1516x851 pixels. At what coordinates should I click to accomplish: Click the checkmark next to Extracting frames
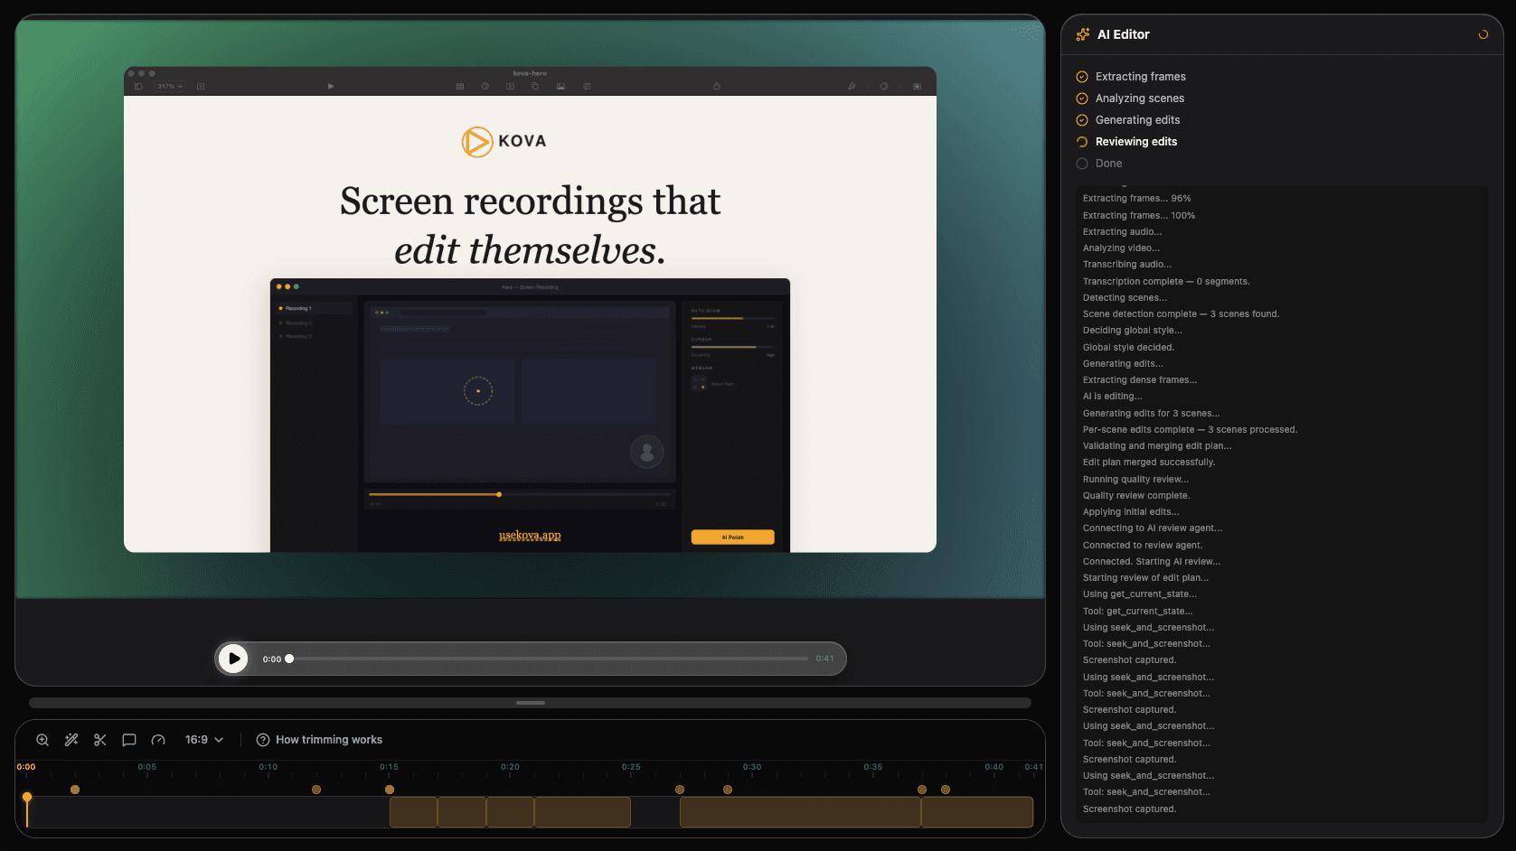[1081, 76]
